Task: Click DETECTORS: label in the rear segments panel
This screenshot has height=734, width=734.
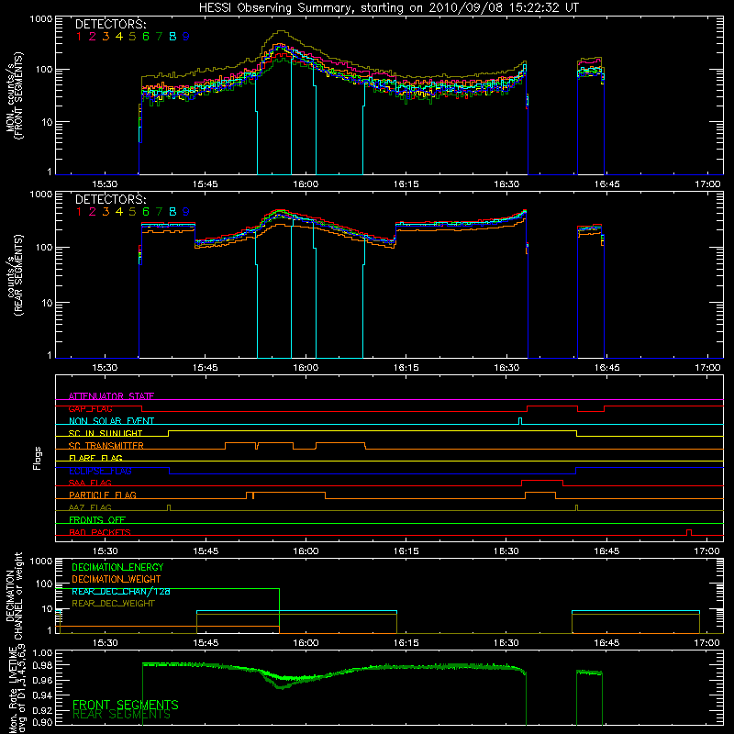Action: (x=110, y=200)
